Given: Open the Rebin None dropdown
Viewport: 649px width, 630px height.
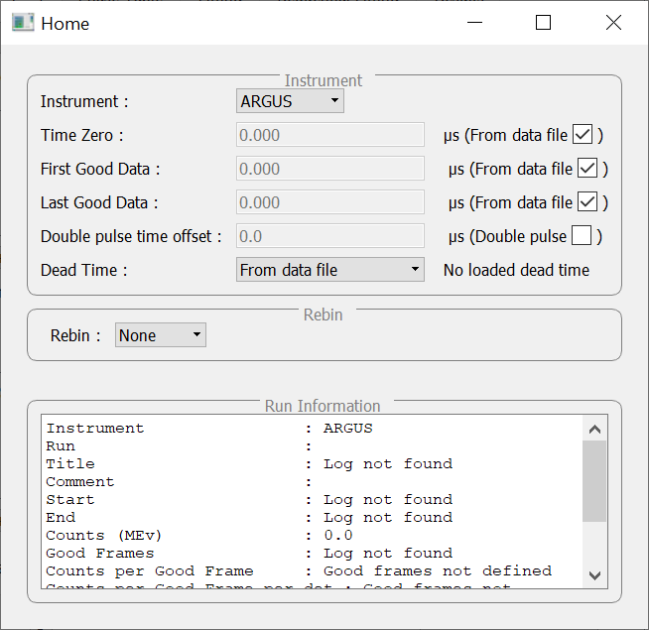Looking at the screenshot, I should pos(160,335).
